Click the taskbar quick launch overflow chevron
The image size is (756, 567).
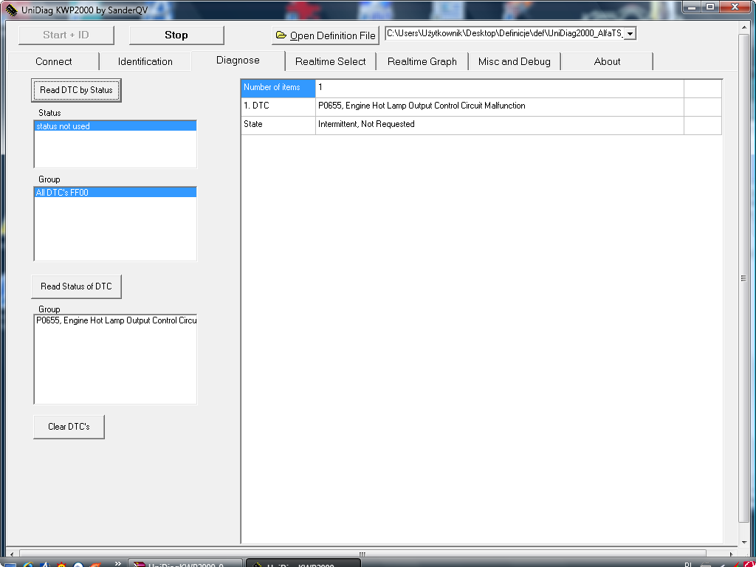tap(117, 563)
